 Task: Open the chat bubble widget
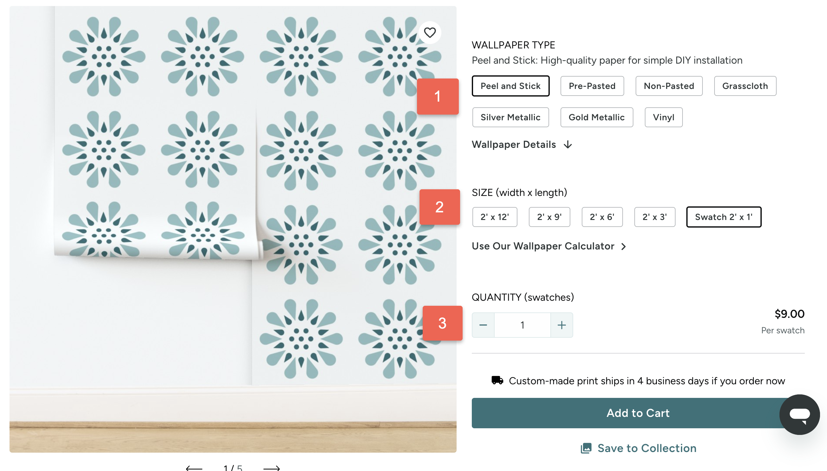point(799,414)
